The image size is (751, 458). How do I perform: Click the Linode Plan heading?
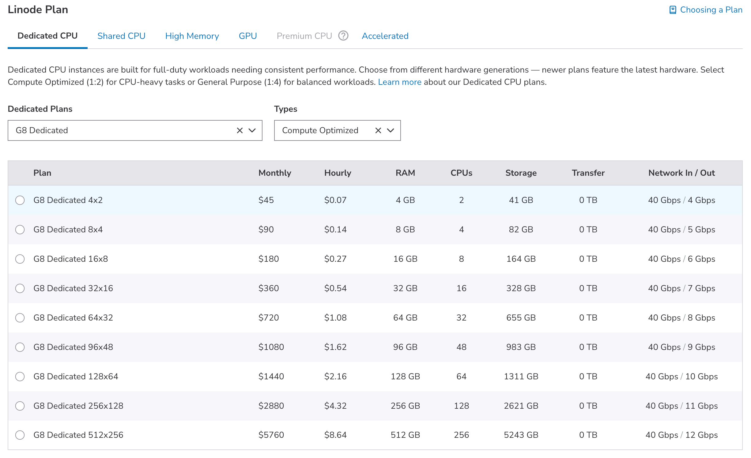tap(38, 10)
